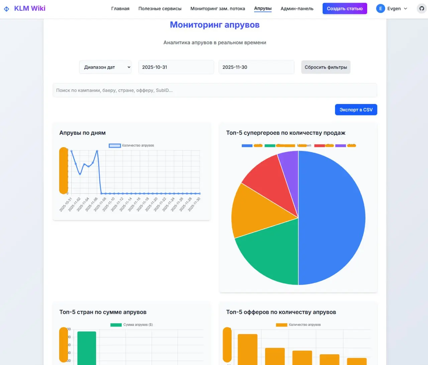Image resolution: width=428 pixels, height=365 pixels.
Task: Focus the end date field 2025-11-30
Action: (256, 67)
